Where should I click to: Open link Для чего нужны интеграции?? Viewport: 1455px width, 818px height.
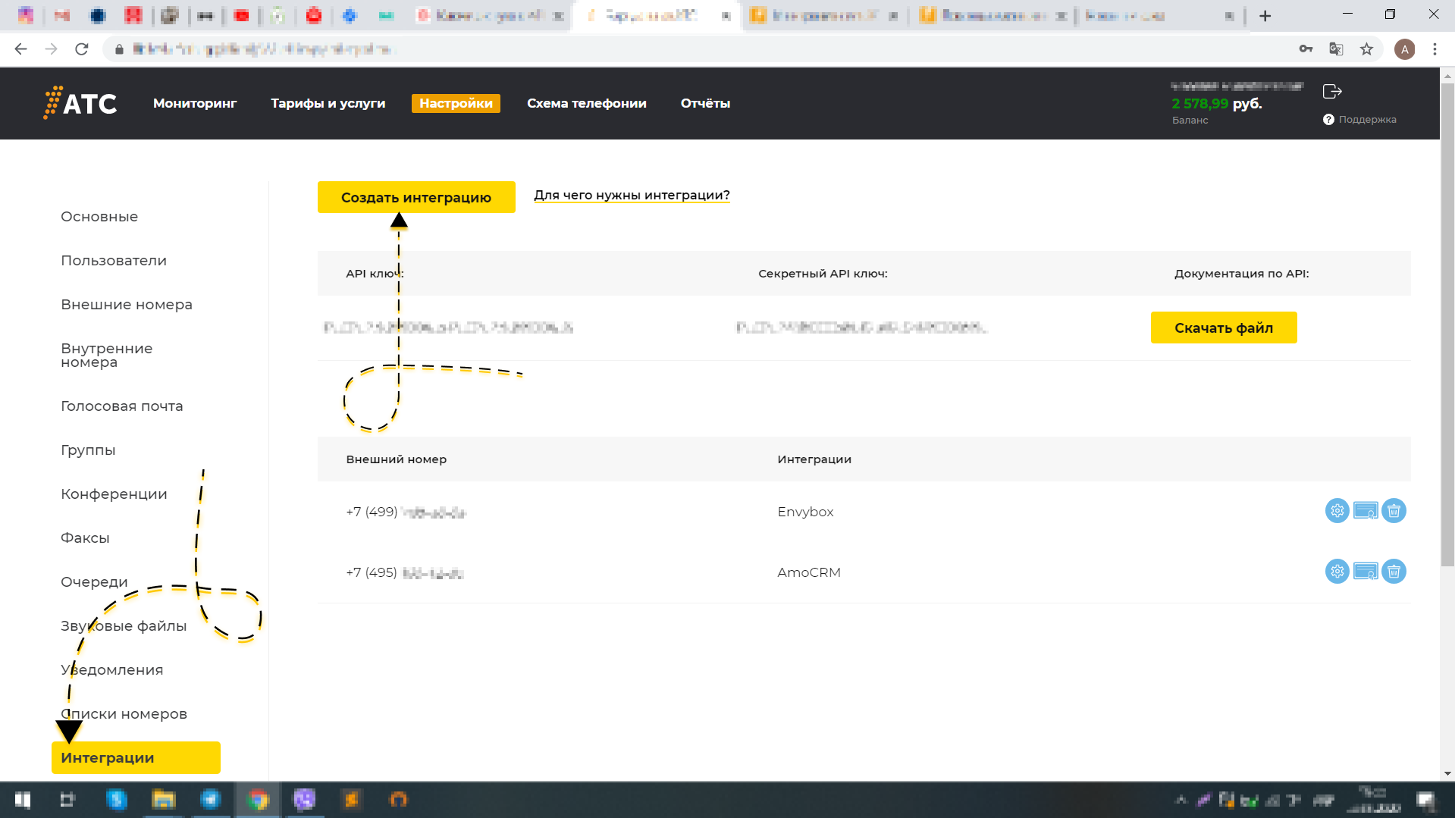click(x=632, y=195)
